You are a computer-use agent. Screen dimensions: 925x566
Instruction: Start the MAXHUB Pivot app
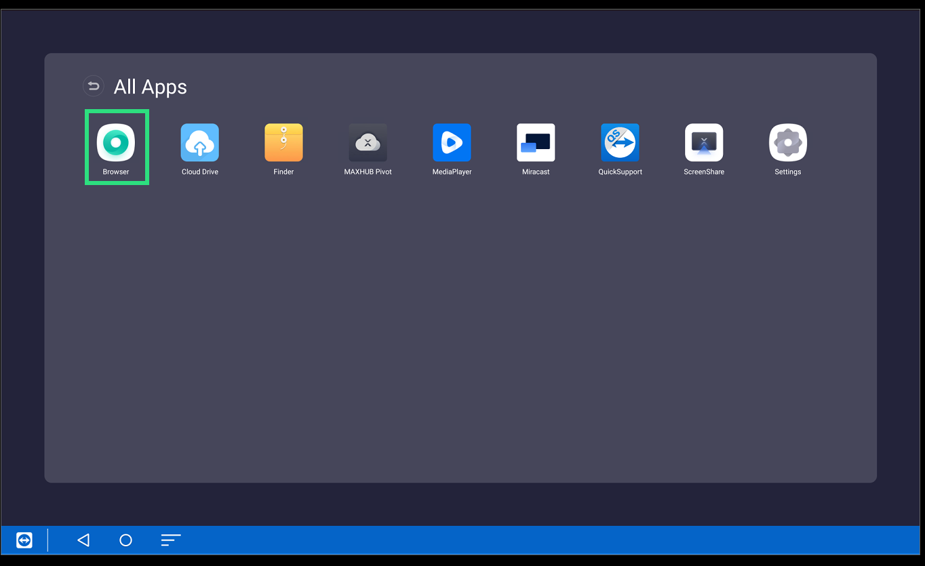pyautogui.click(x=368, y=142)
